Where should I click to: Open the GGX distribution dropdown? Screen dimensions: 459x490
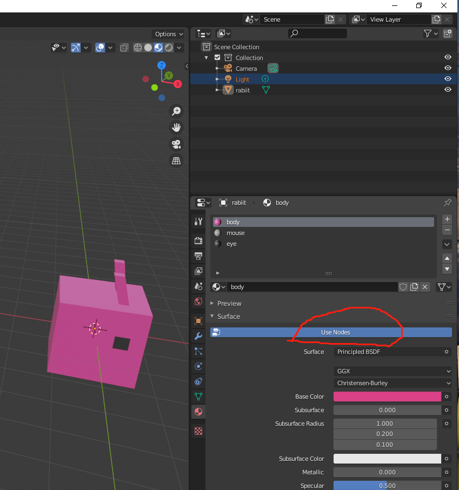click(393, 371)
